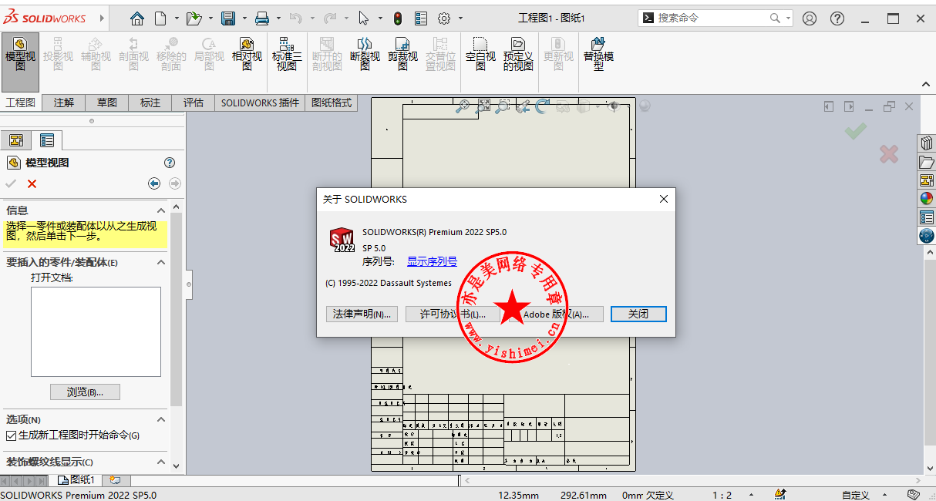Open the FeatureManager tree tab icon
Image resolution: width=936 pixels, height=501 pixels.
pos(15,140)
